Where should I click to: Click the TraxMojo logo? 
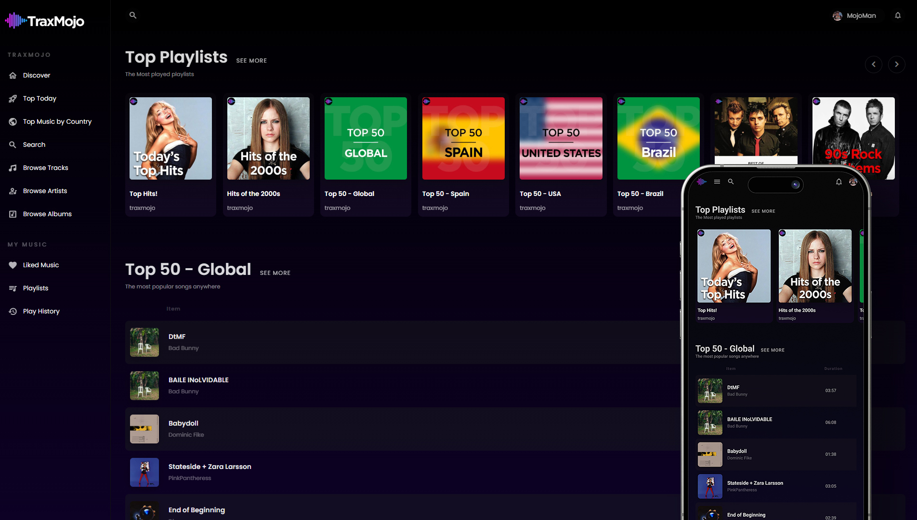45,21
